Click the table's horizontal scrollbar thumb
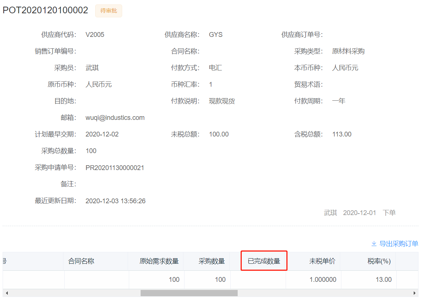The image size is (427, 301). click(x=189, y=293)
